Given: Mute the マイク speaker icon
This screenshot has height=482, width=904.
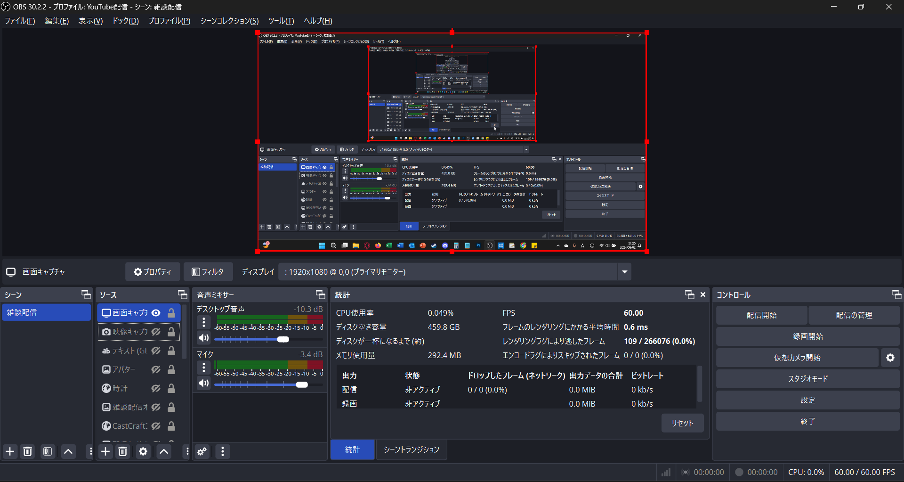Looking at the screenshot, I should point(204,383).
